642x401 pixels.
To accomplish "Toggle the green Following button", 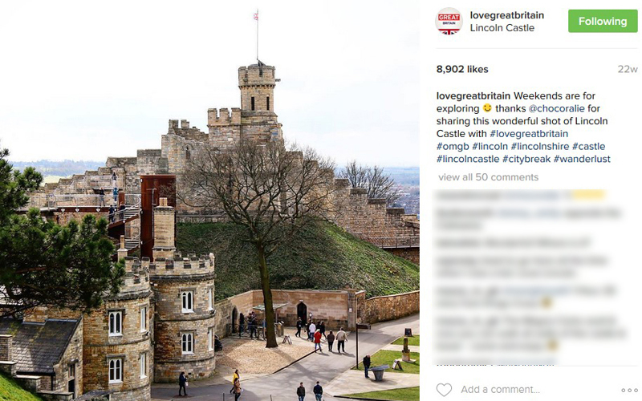I will tap(603, 22).
